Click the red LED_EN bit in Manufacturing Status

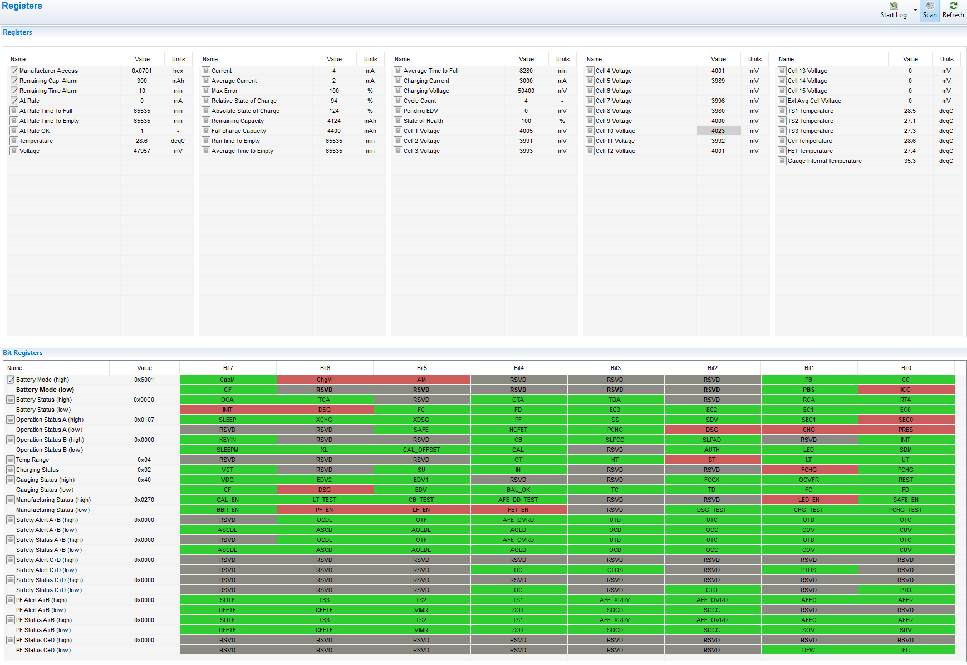point(809,500)
